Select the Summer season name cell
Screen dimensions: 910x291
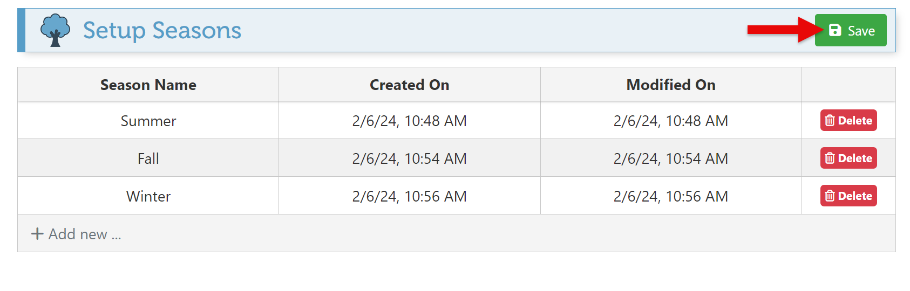[x=148, y=121]
